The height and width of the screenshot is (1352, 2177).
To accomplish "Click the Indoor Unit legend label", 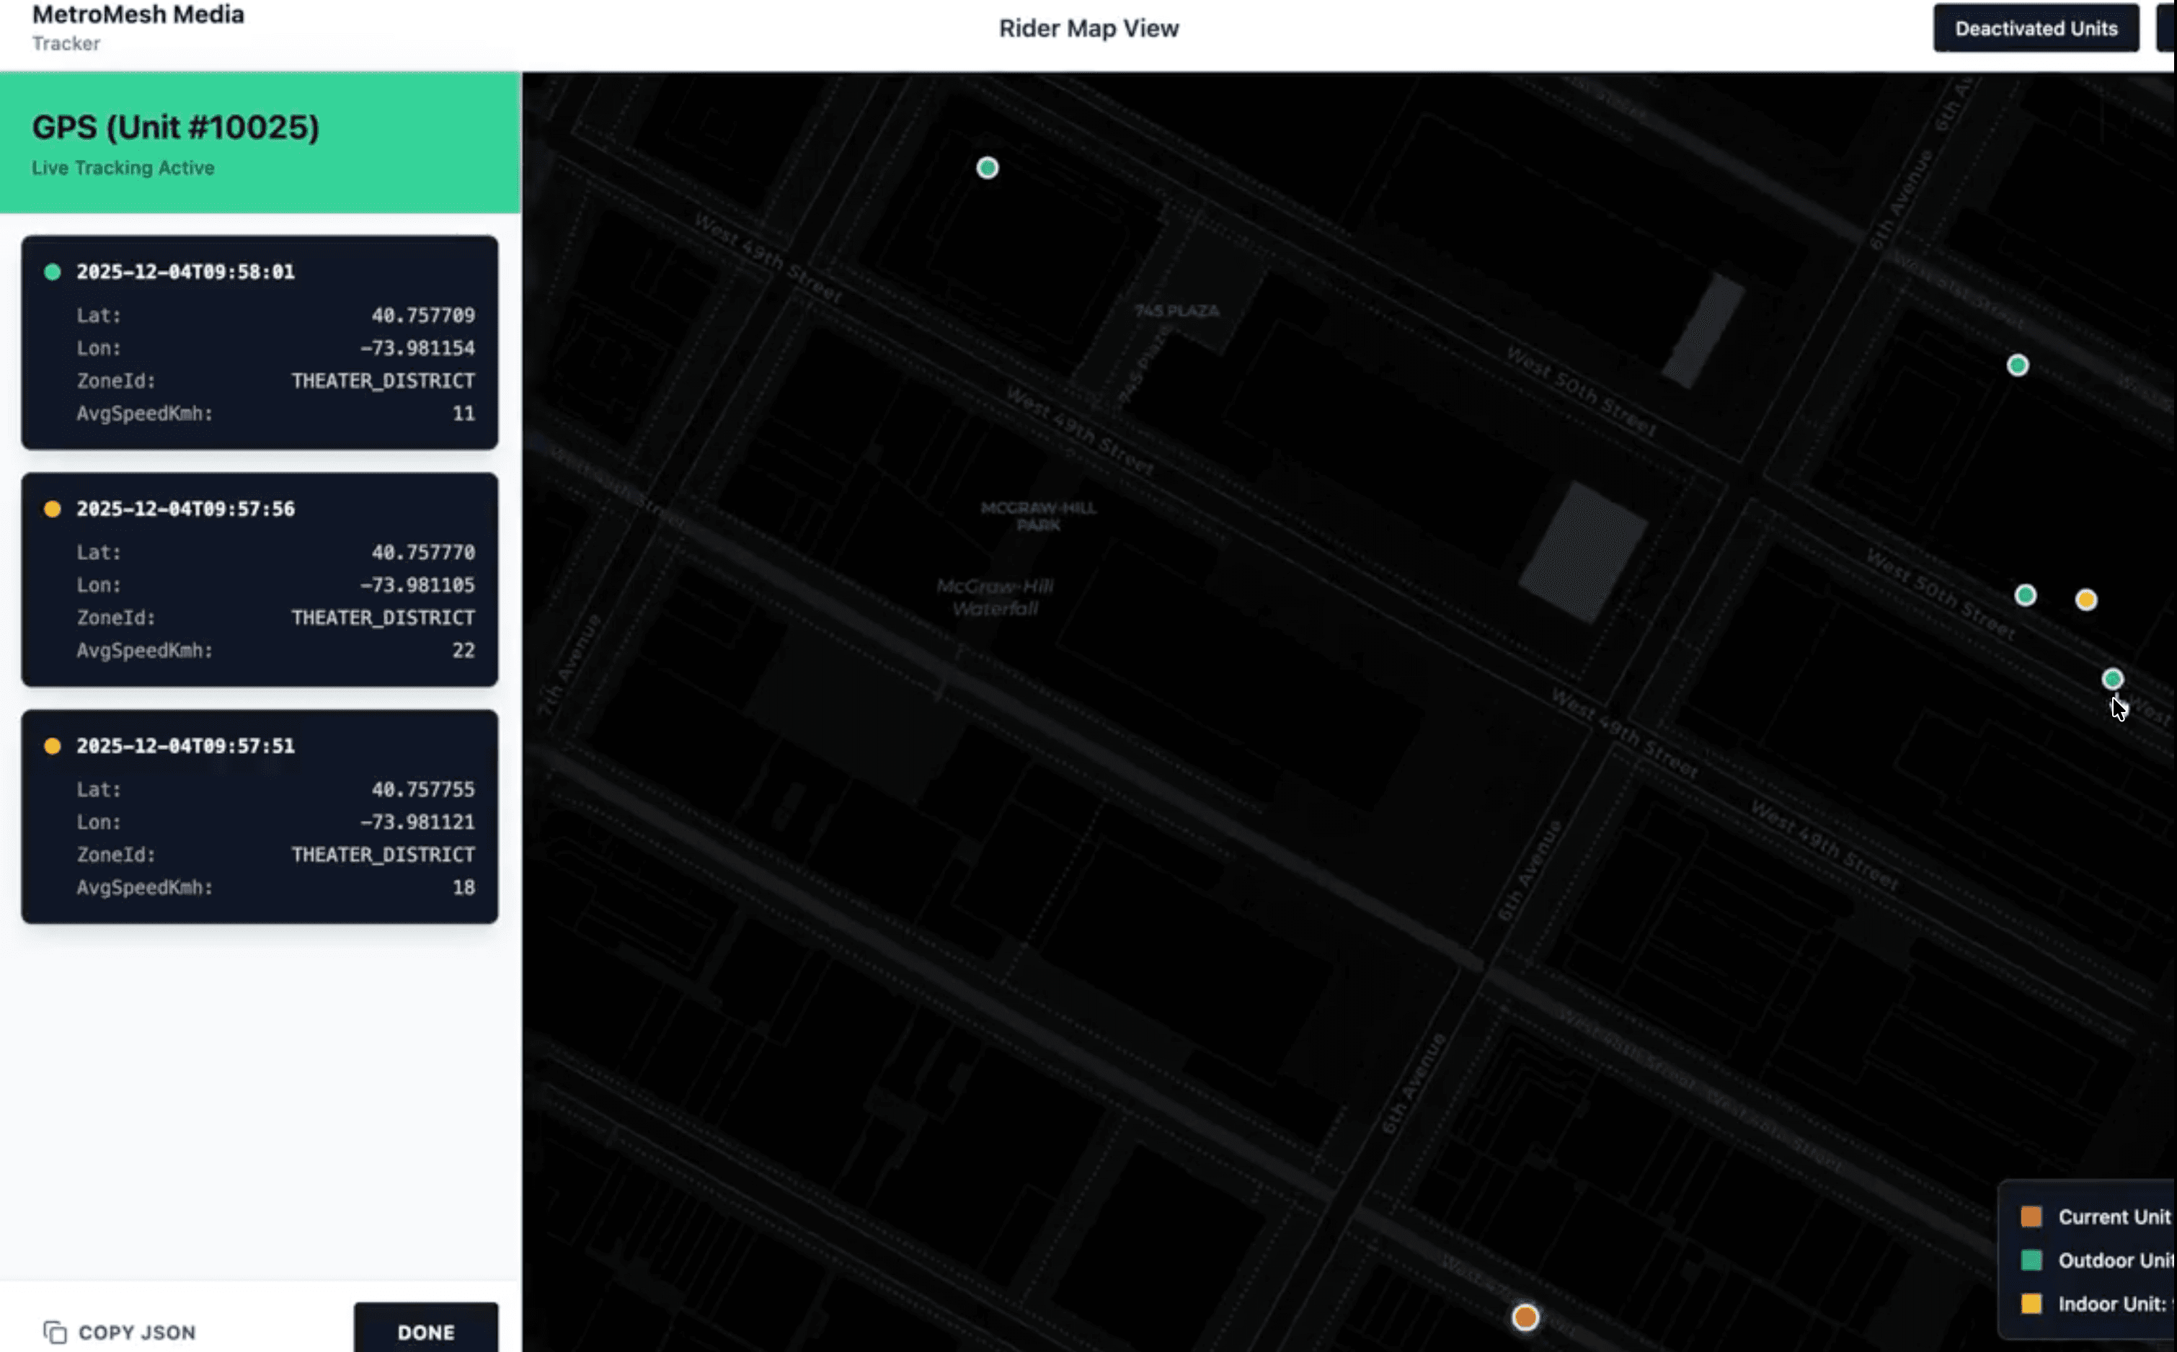I will 2116,1304.
